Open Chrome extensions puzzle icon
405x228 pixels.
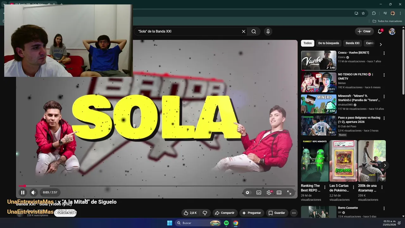pos(374,13)
